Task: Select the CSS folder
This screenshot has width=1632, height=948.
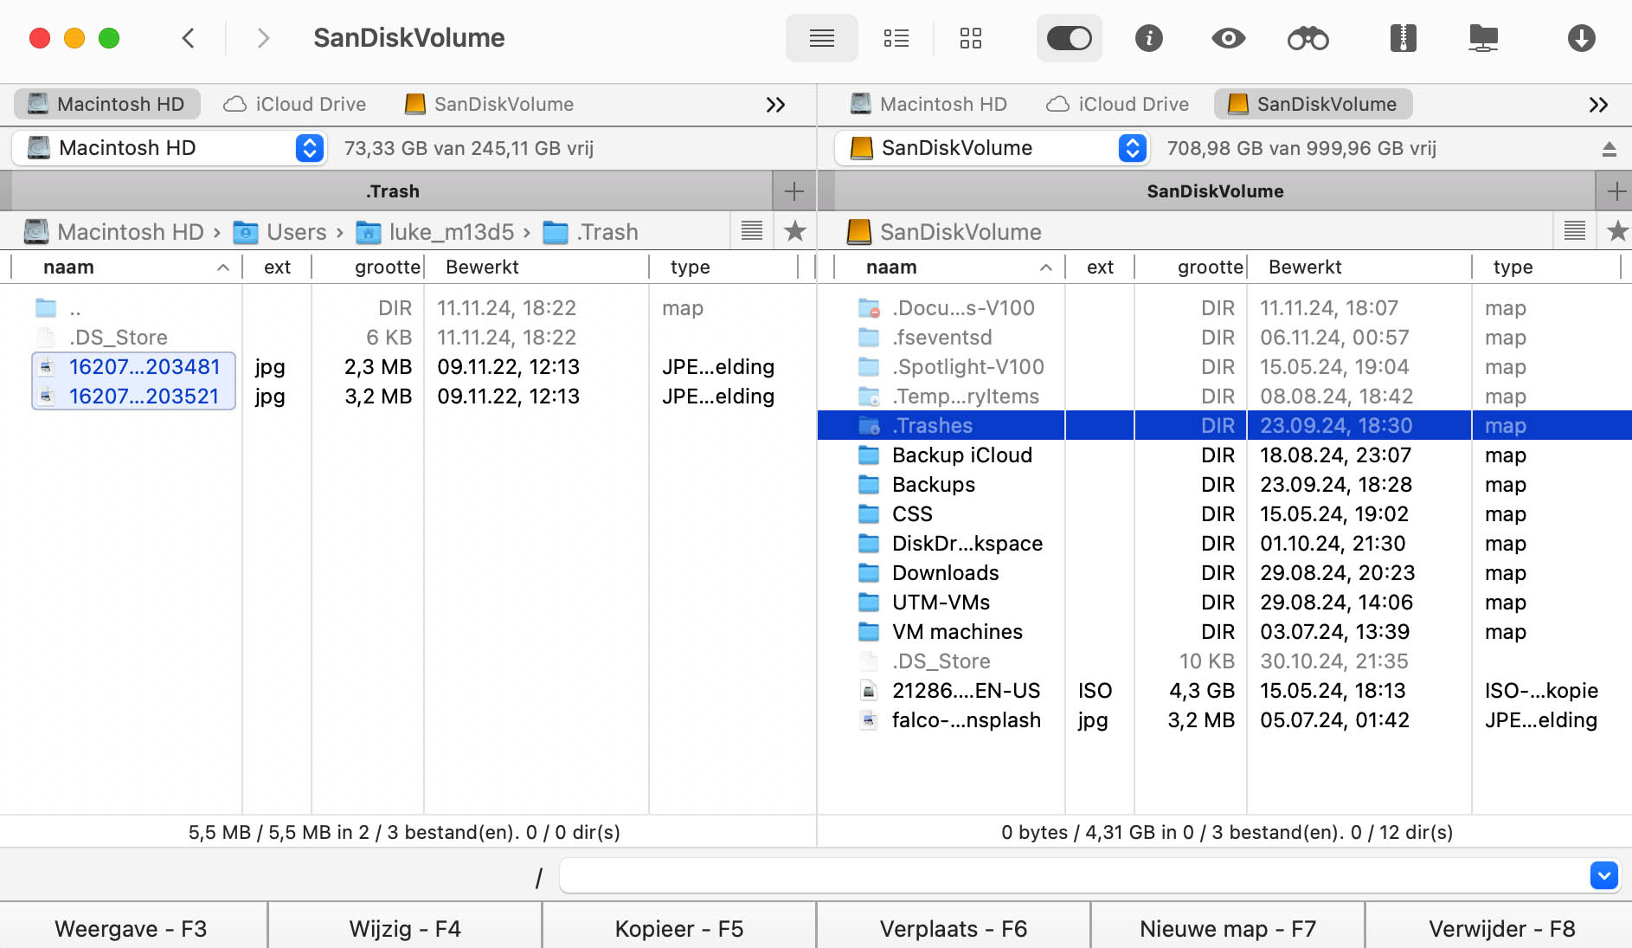Action: pyautogui.click(x=1224, y=514)
